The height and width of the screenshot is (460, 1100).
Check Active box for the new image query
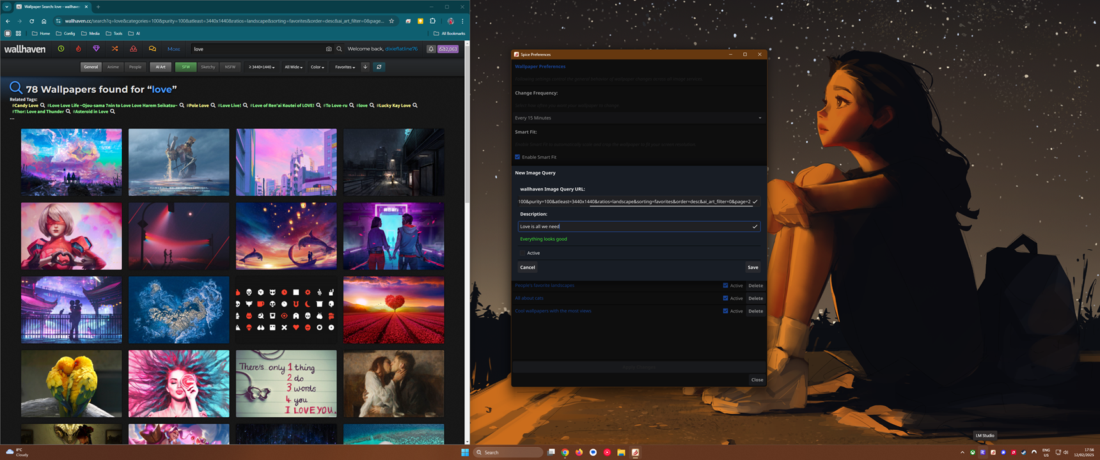(x=522, y=253)
